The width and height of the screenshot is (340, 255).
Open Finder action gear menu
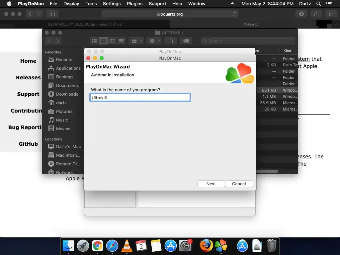coord(154,41)
